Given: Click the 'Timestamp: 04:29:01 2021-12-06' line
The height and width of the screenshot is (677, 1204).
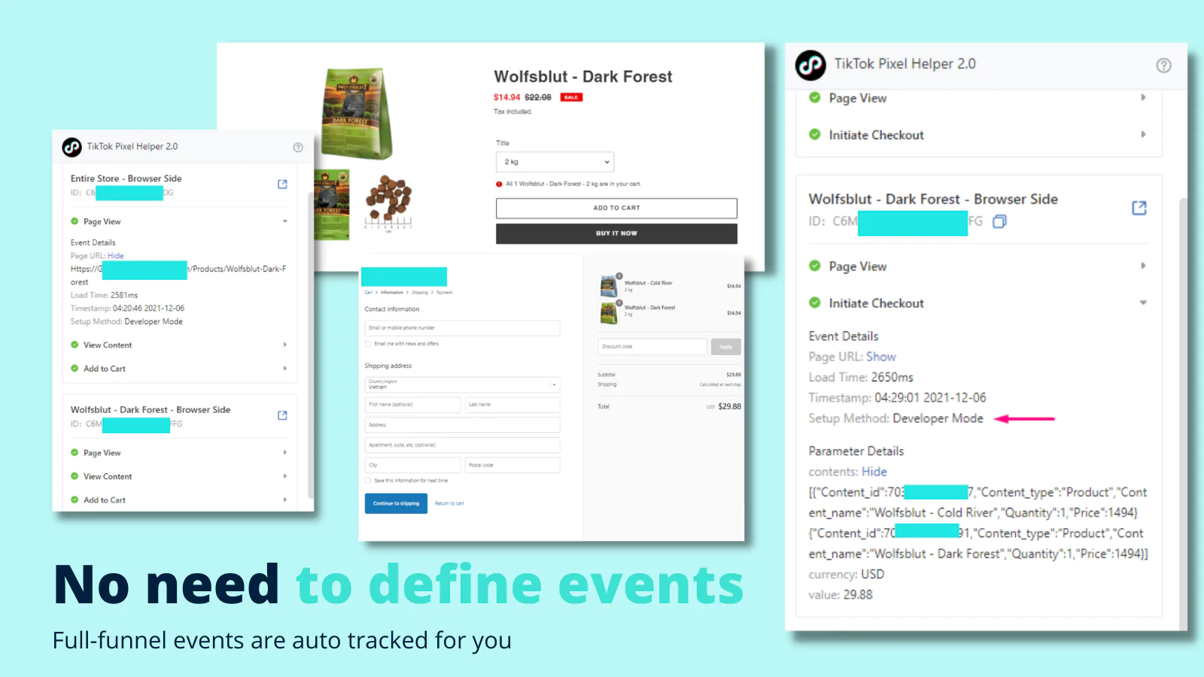Looking at the screenshot, I should click(x=898, y=398).
